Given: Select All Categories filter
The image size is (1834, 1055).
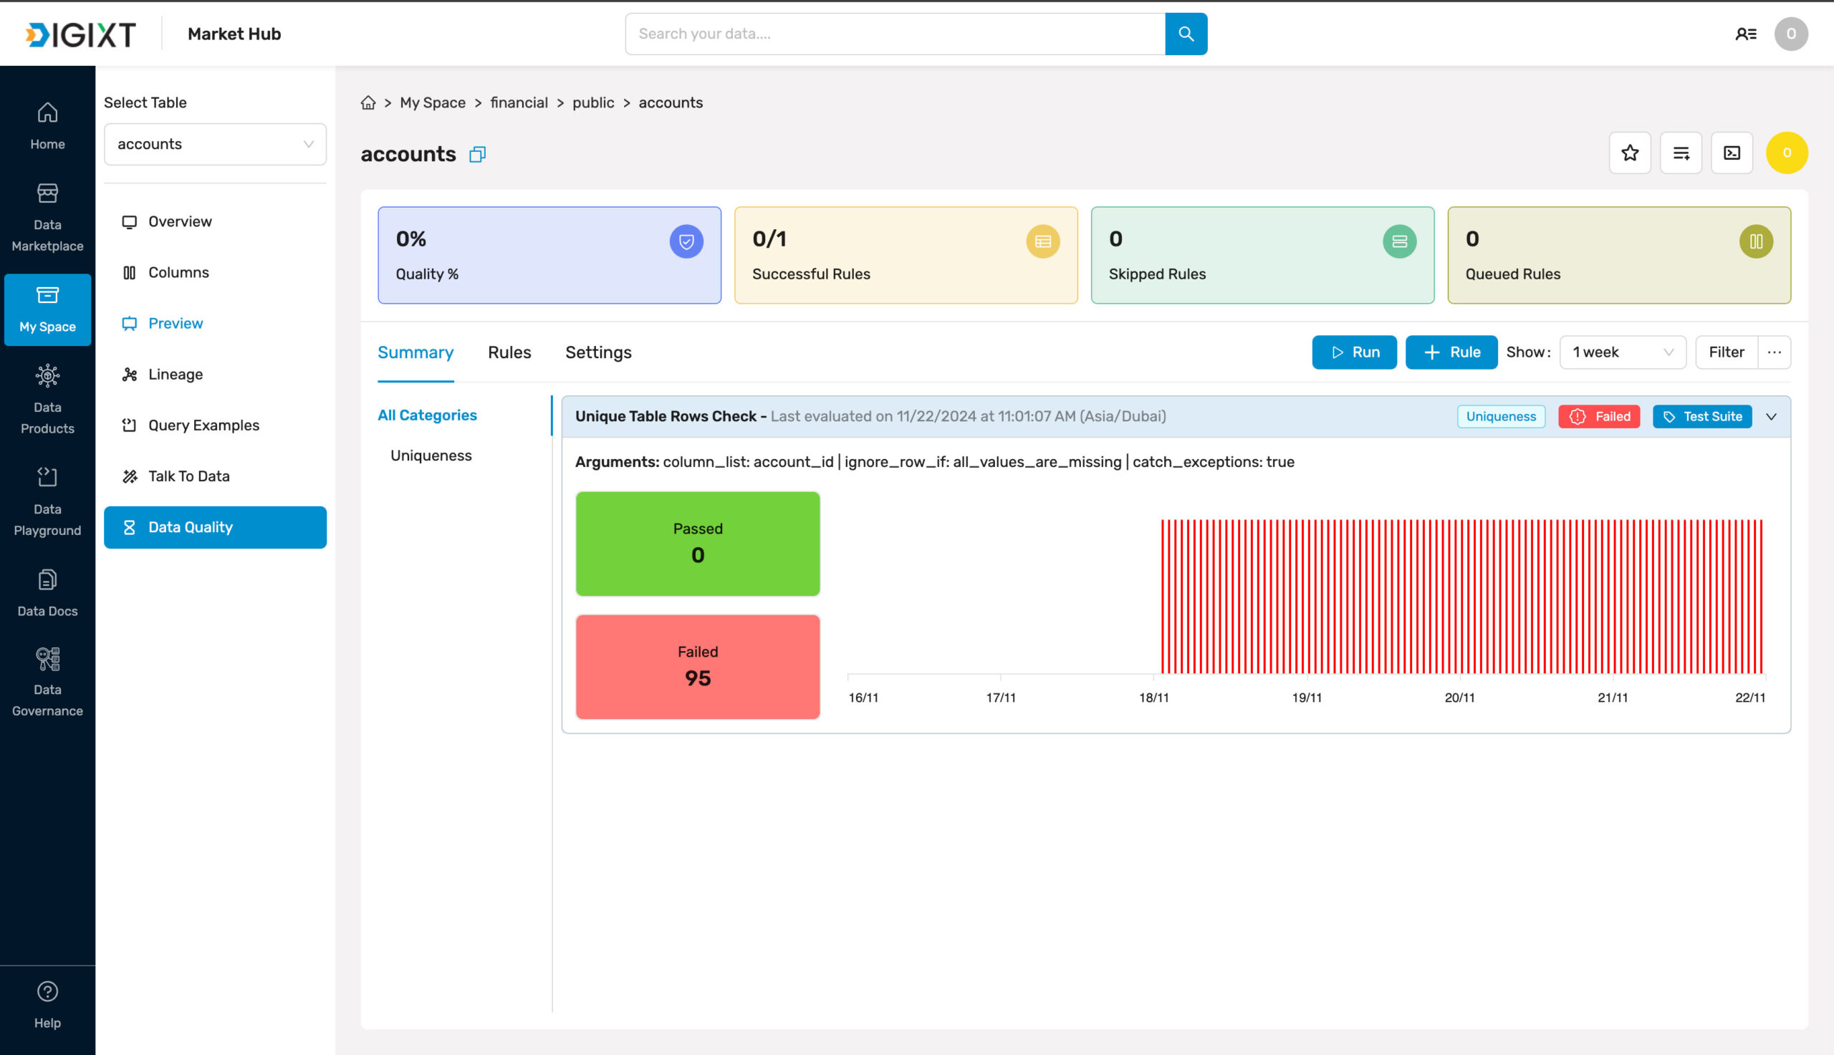Looking at the screenshot, I should coord(427,415).
